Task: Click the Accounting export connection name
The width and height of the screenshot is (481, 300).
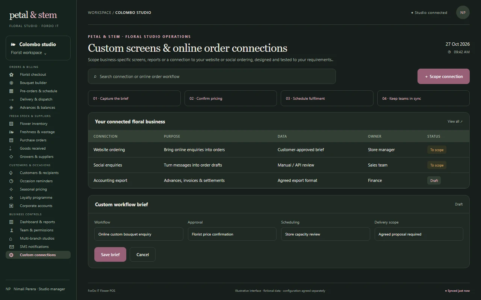Action: (x=110, y=180)
